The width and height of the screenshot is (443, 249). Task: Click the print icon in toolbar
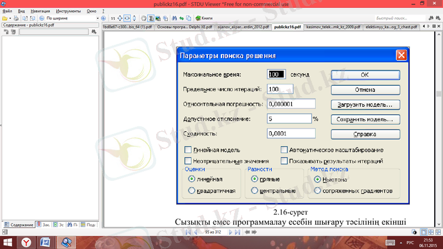click(x=15, y=18)
